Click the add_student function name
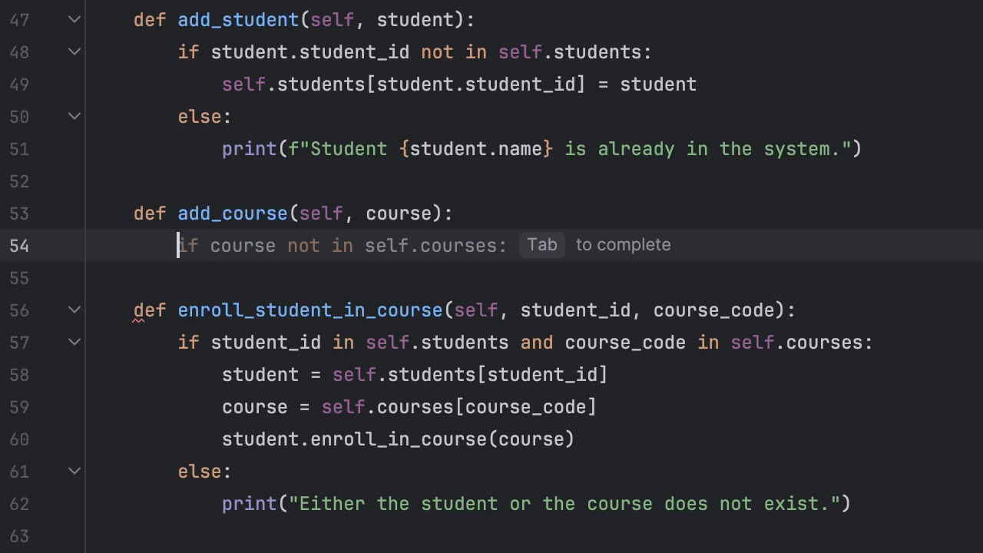983x553 pixels. 238,20
